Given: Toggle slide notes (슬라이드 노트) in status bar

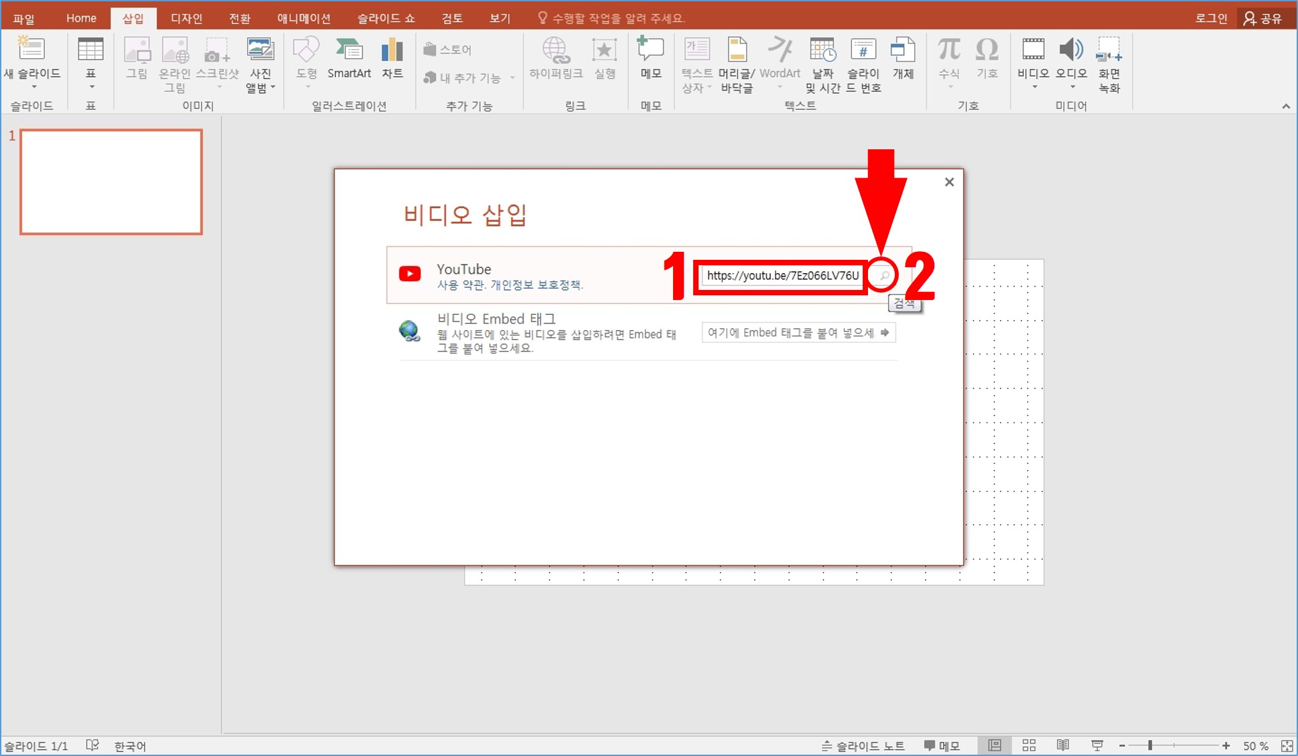Looking at the screenshot, I should [863, 745].
